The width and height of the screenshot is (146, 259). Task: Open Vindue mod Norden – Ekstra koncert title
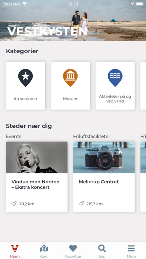tap(35, 184)
